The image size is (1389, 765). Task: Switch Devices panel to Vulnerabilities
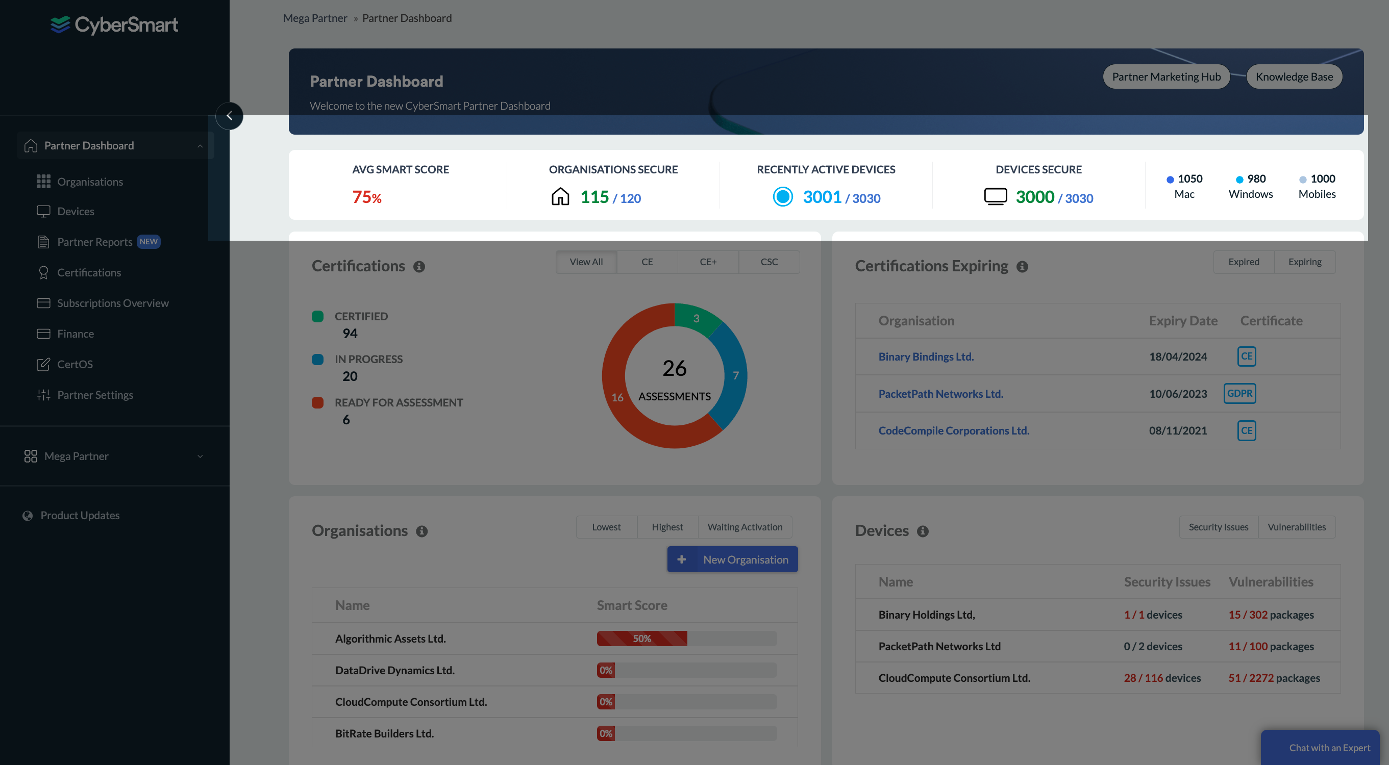pos(1296,527)
